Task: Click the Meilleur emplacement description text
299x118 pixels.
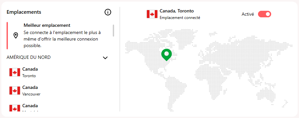Action: click(x=62, y=39)
